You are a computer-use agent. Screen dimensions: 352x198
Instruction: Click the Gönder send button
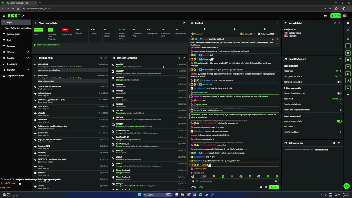(274, 187)
